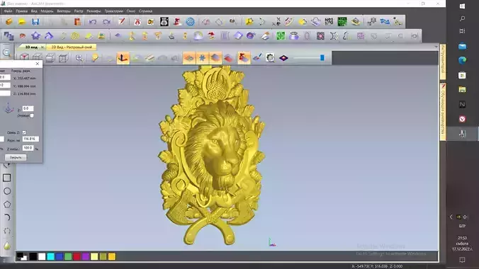The height and width of the screenshot is (269, 479).
Task: Uncheck the Связь Z checkbox
Action: pyautogui.click(x=24, y=132)
